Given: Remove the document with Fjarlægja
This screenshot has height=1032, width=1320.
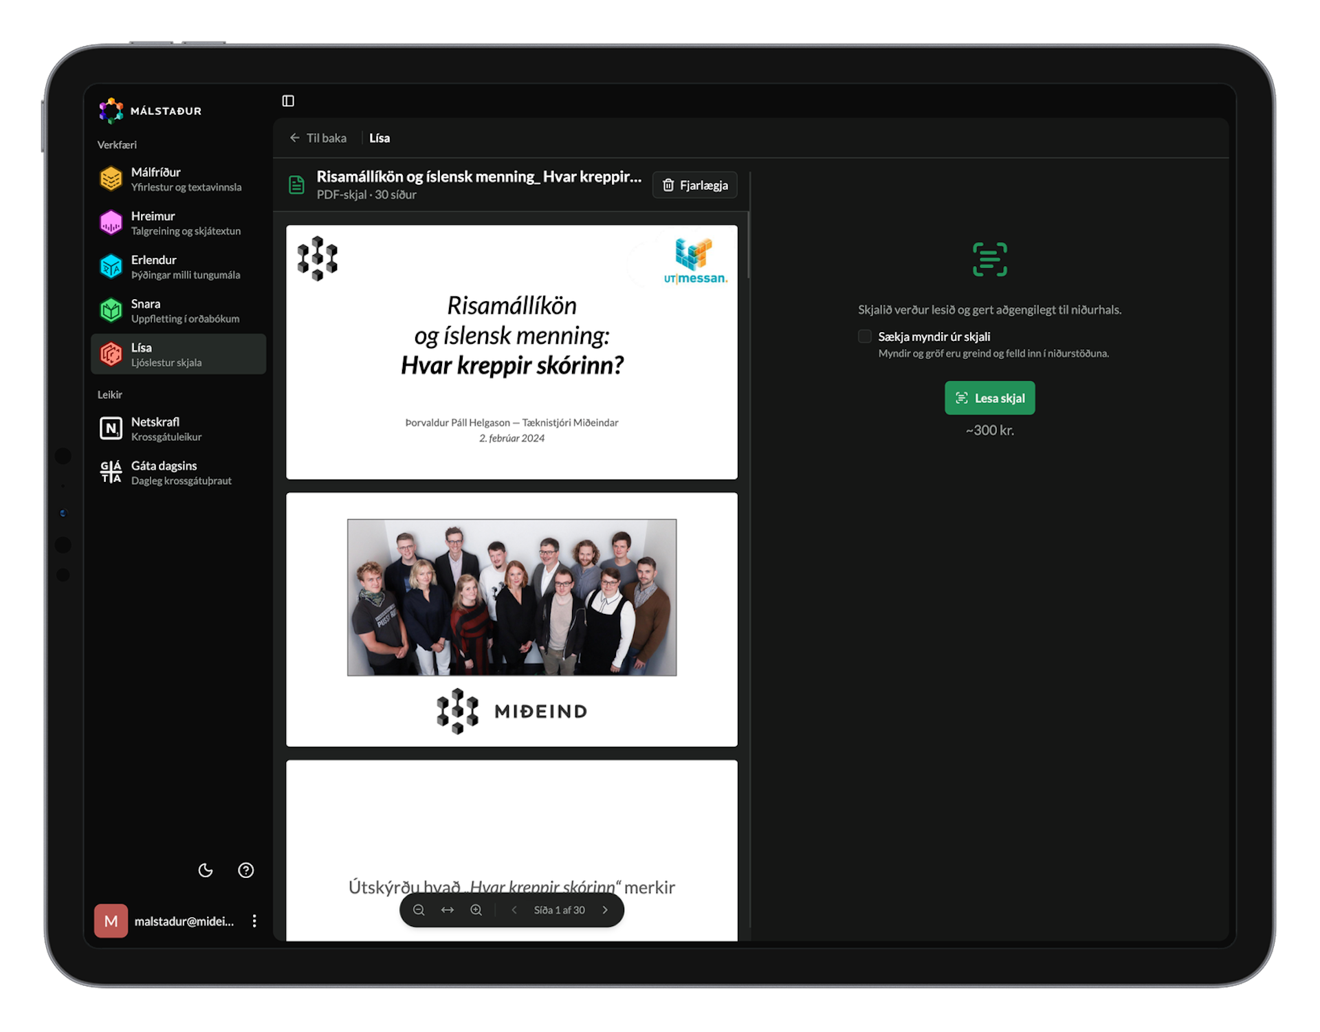Looking at the screenshot, I should pyautogui.click(x=695, y=185).
